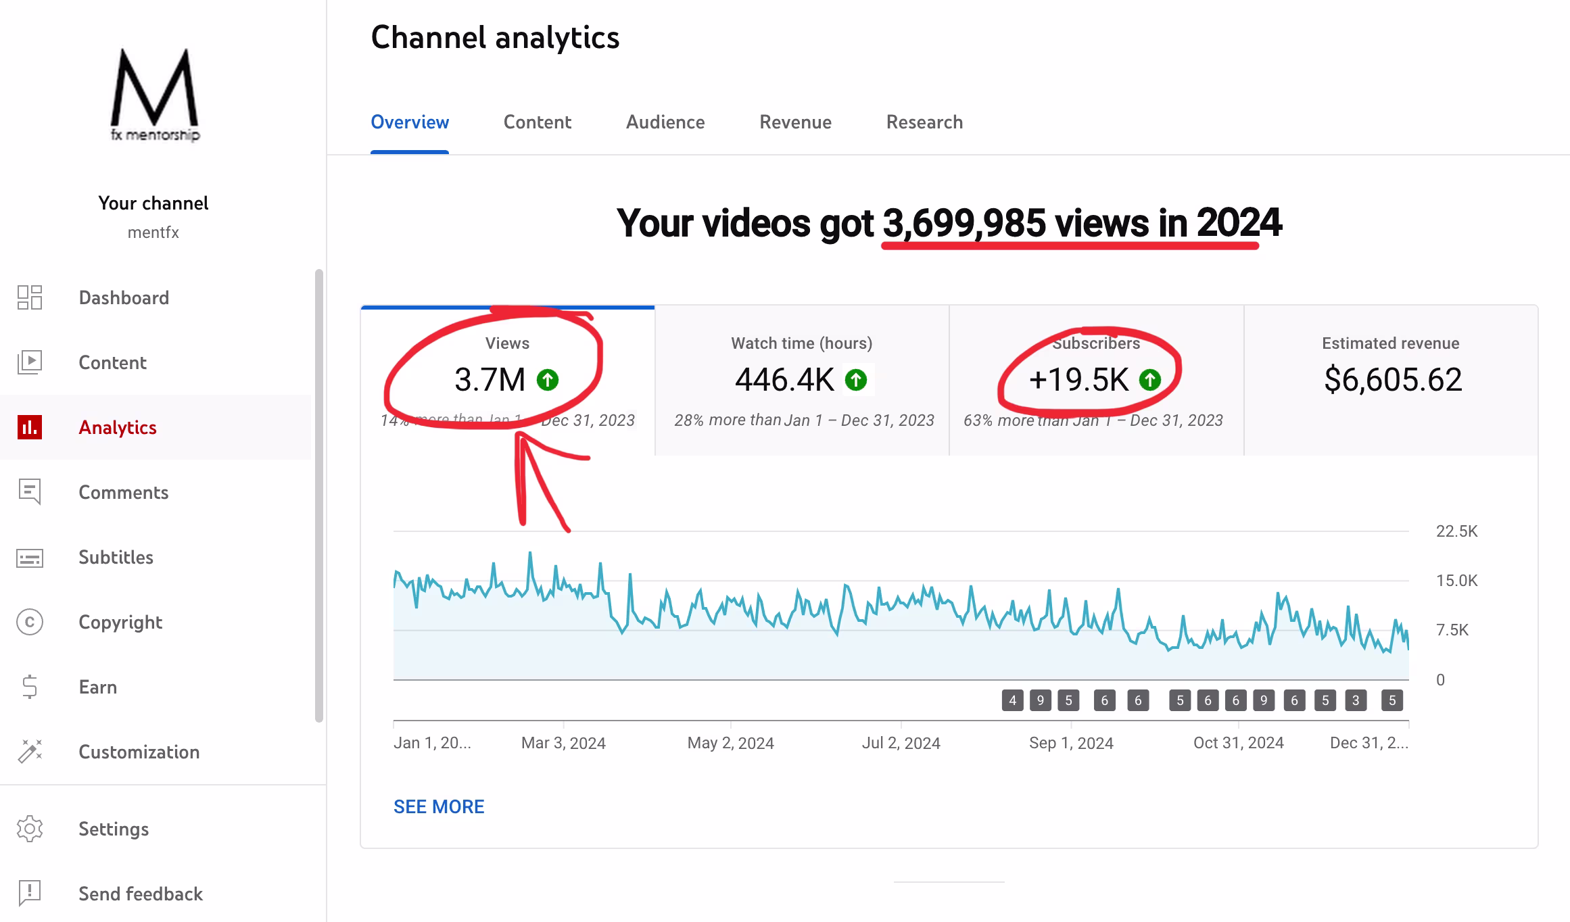1570x922 pixels.
Task: Click the Analytics bar chart icon
Action: click(30, 427)
